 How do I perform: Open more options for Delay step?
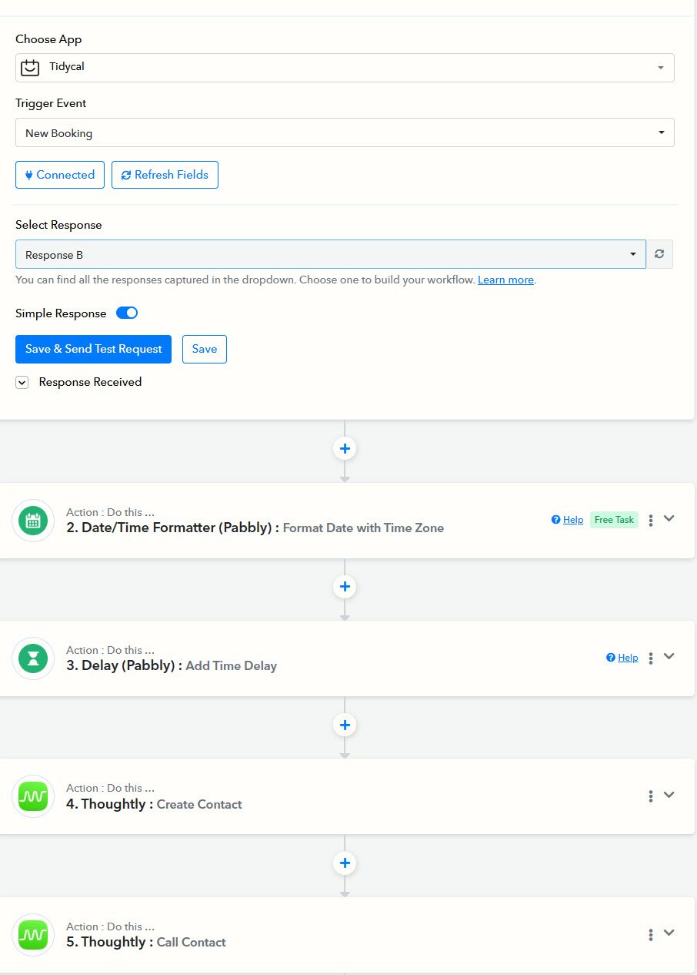[651, 658]
